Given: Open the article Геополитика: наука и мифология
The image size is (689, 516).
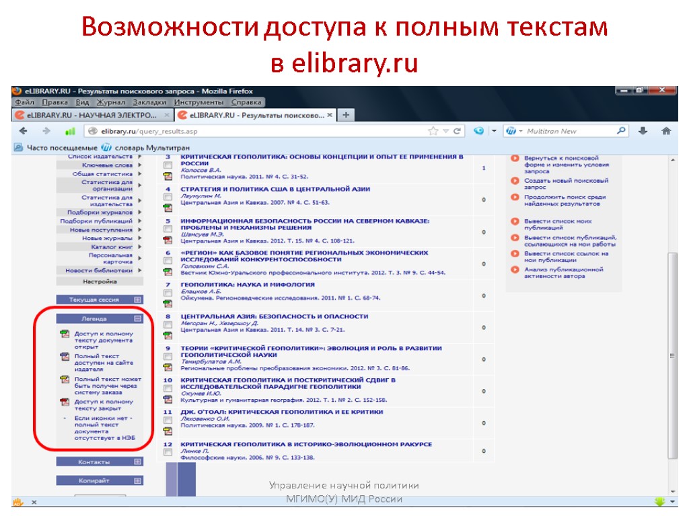Looking at the screenshot, I should [248, 285].
